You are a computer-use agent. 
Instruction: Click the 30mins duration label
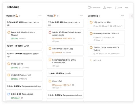point(67,52)
